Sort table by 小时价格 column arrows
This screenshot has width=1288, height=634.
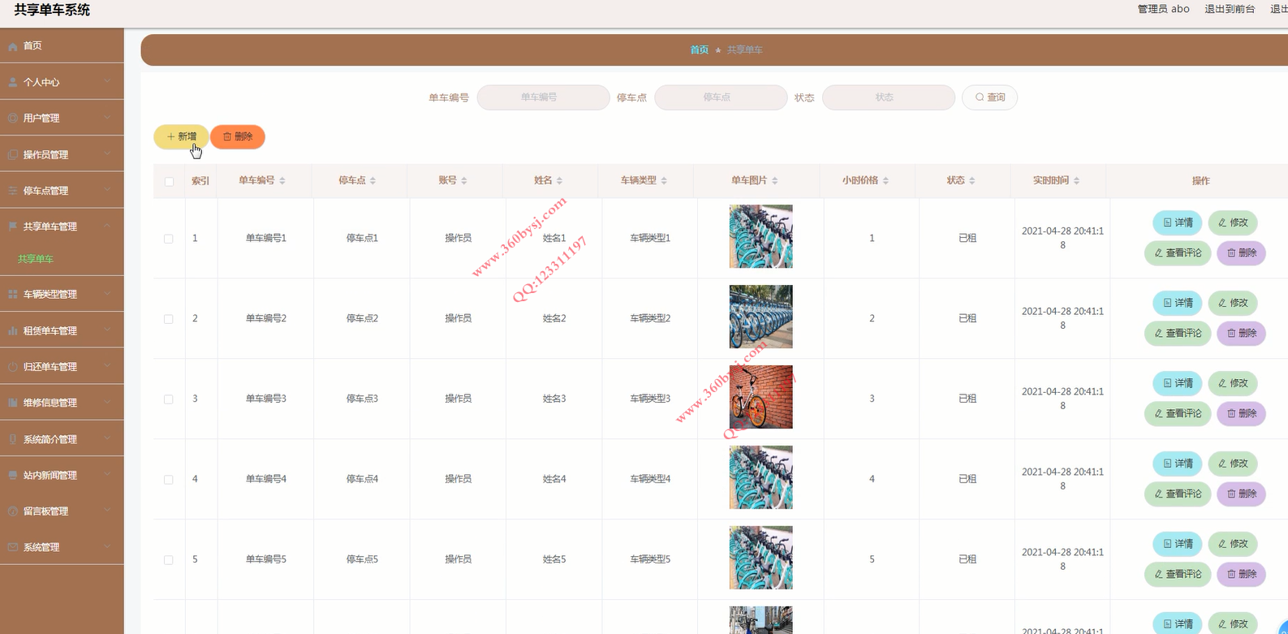point(885,181)
